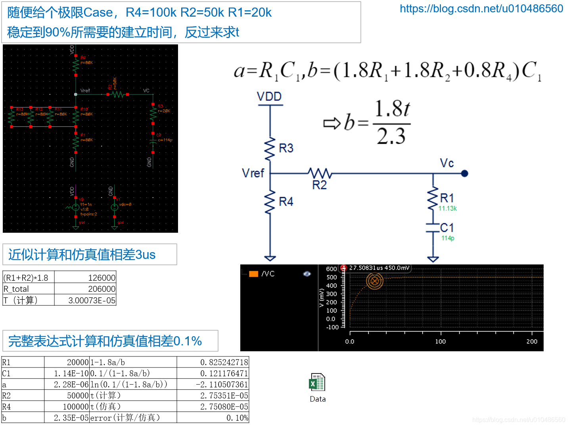The height and width of the screenshot is (427, 569).
Task: Select cell with value 126000
Action: (x=85, y=278)
